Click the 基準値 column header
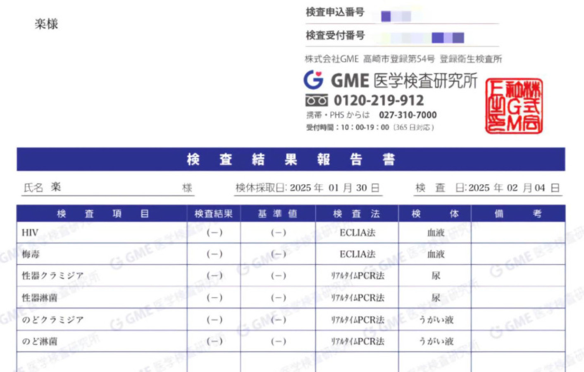The height and width of the screenshot is (372, 584). pyautogui.click(x=278, y=214)
